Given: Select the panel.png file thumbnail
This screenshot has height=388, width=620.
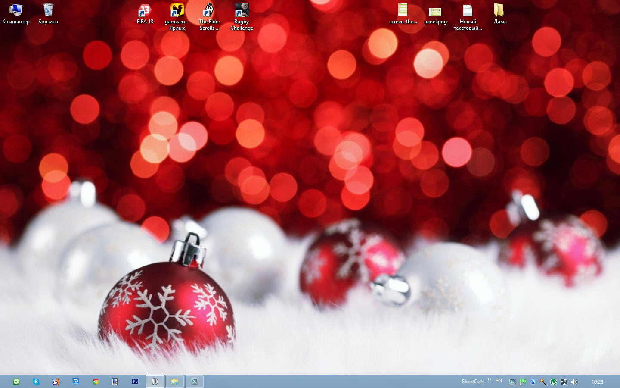Looking at the screenshot, I should tap(435, 12).
